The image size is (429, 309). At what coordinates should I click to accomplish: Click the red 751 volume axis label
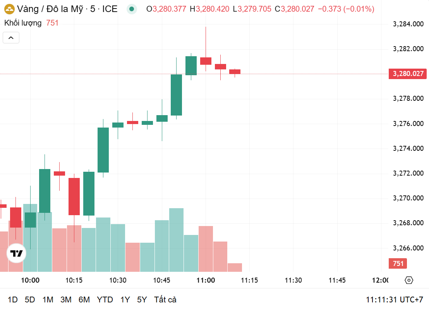click(x=398, y=264)
